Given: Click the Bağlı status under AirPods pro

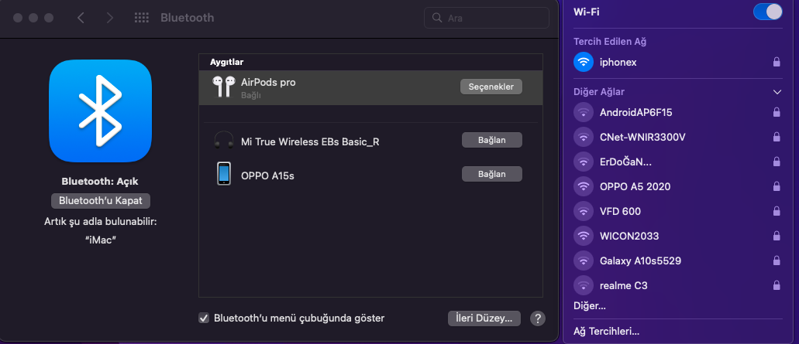Looking at the screenshot, I should (x=251, y=95).
